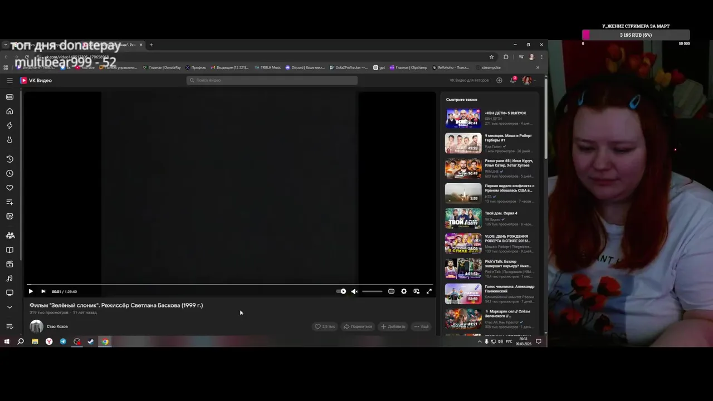Open the Главная | DonatePay bookmark
Viewport: 713px width, 401px height.
pos(162,67)
